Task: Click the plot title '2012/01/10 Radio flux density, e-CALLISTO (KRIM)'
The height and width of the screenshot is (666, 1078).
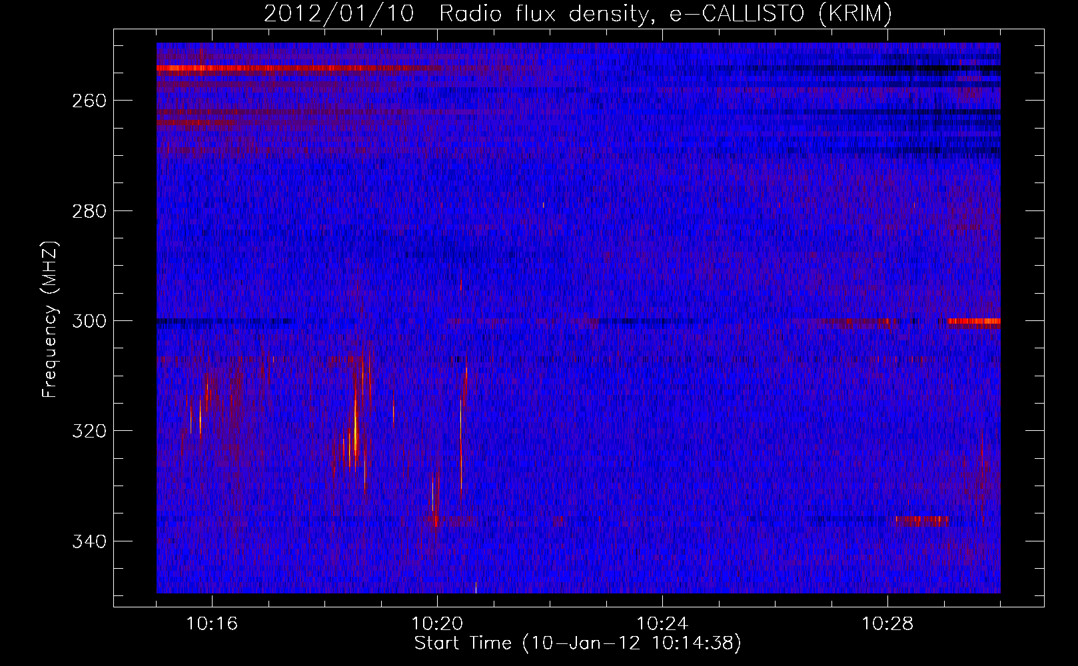Action: click(578, 13)
